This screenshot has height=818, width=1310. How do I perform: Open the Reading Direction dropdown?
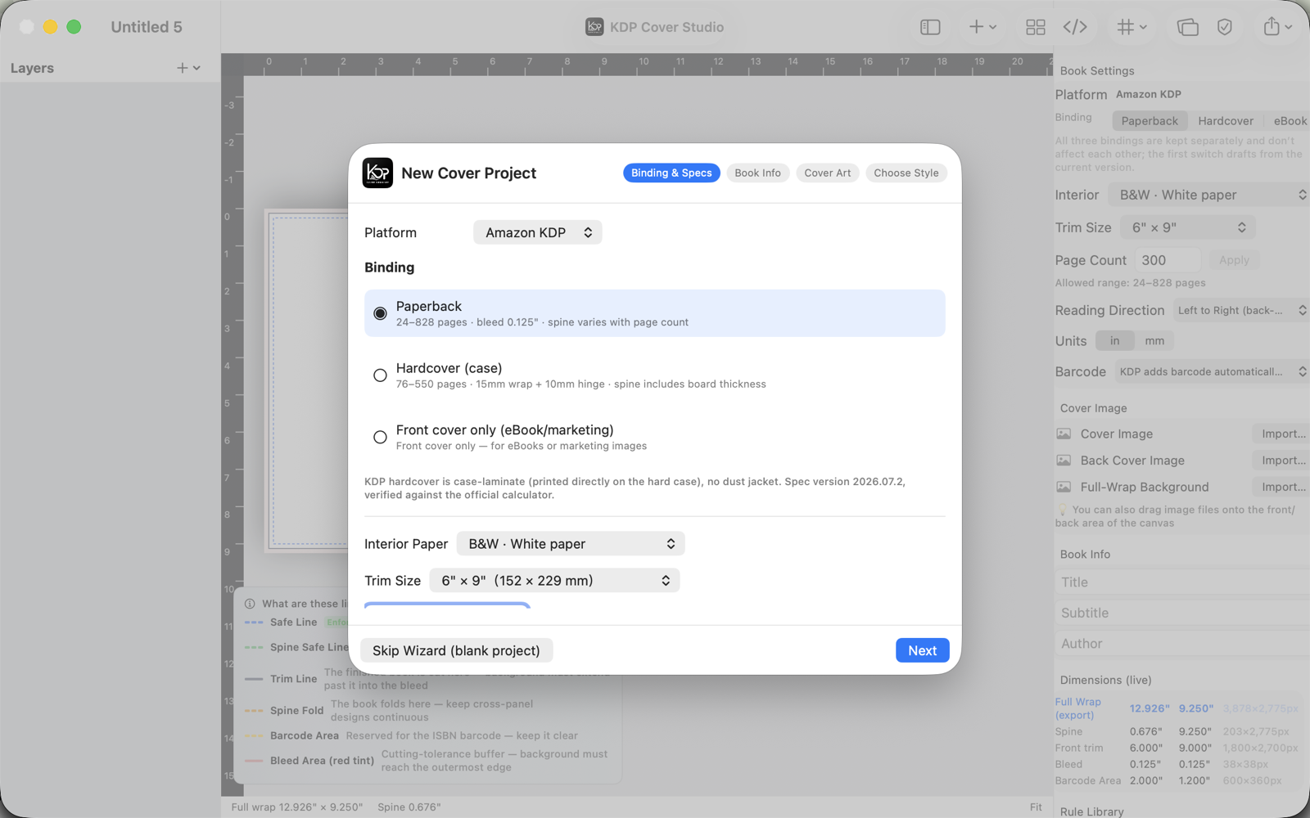[x=1241, y=311]
